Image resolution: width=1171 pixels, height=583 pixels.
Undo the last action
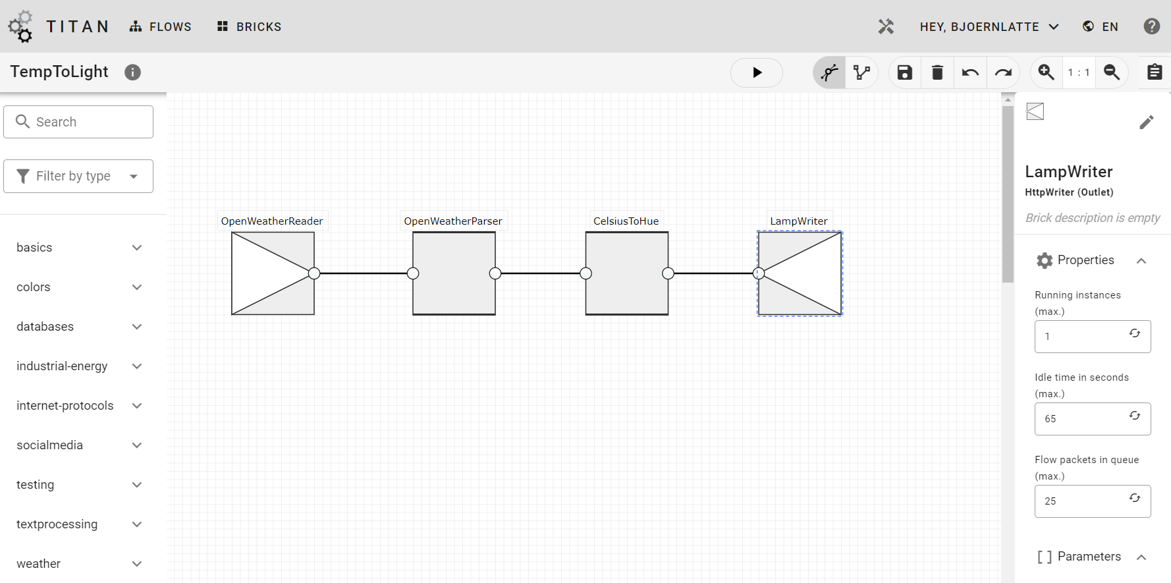970,72
